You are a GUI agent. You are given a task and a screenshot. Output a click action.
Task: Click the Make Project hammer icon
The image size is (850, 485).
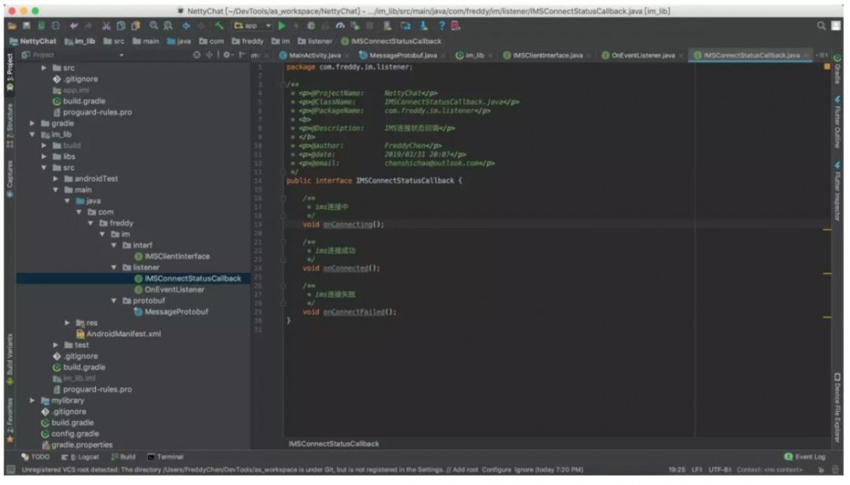tap(219, 26)
